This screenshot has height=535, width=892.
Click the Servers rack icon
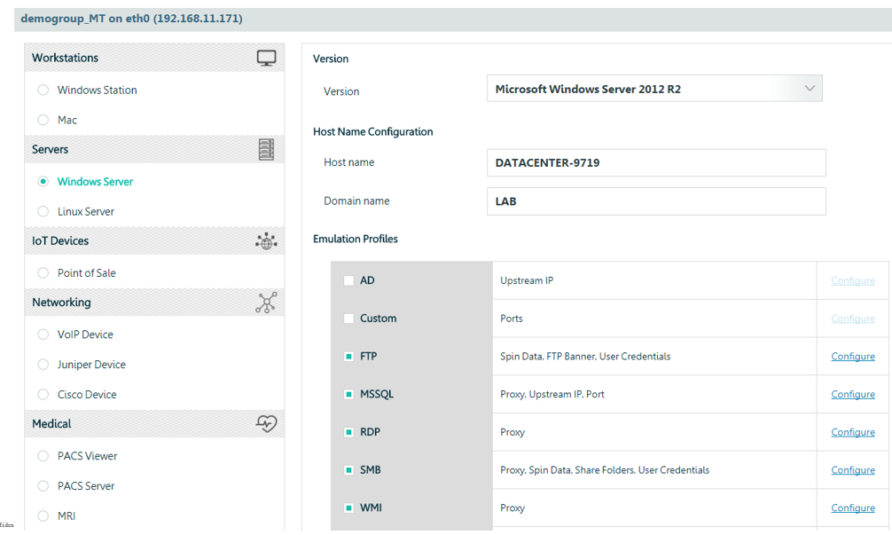[266, 150]
